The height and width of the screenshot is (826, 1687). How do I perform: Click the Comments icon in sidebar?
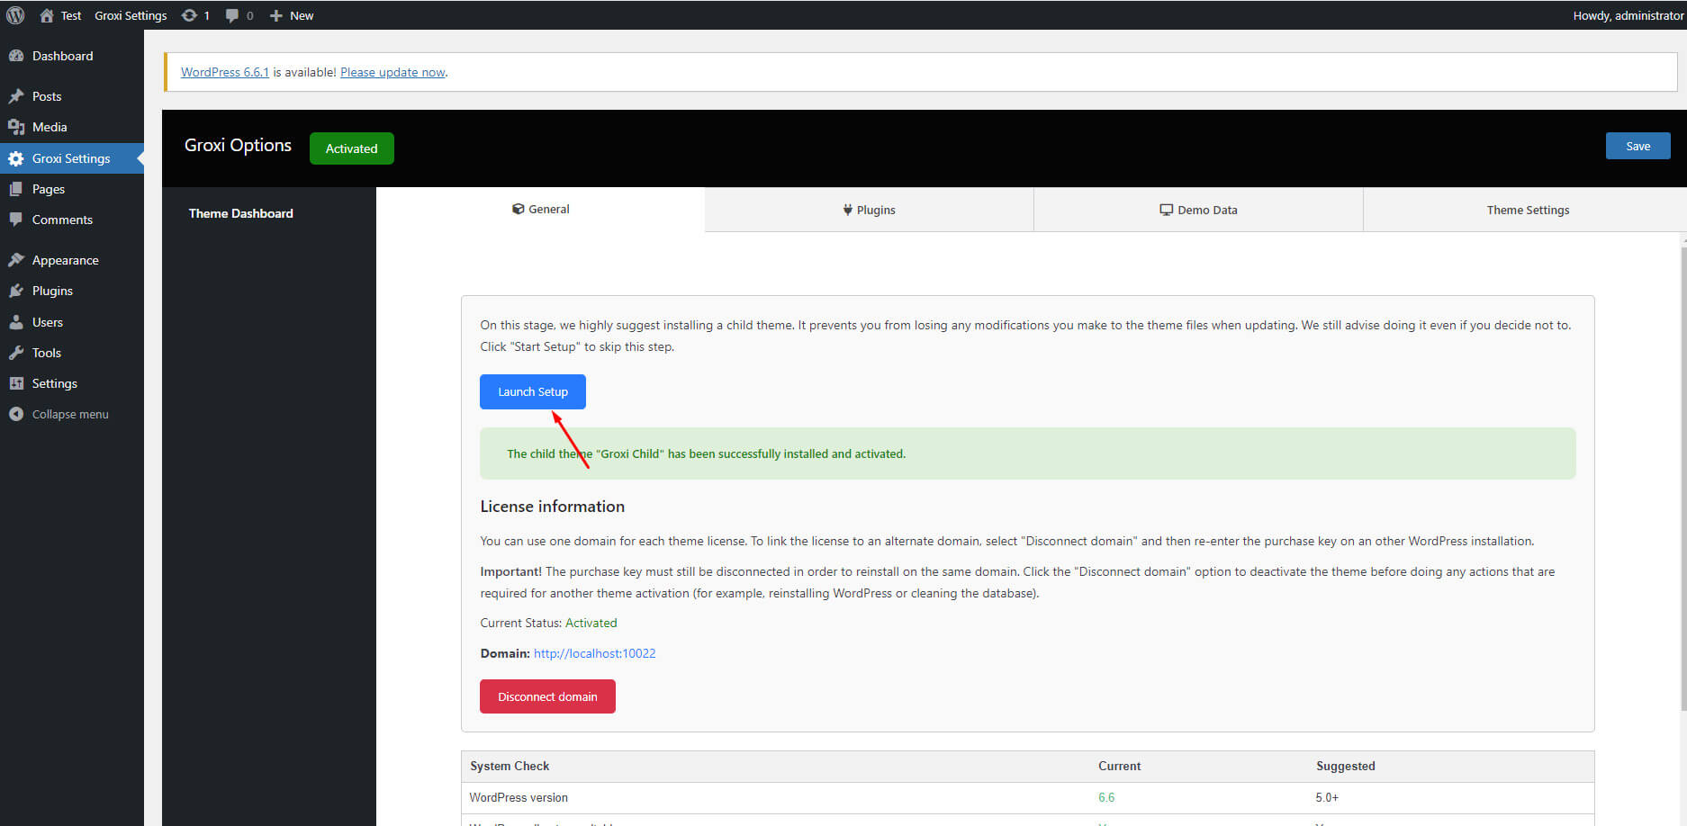coord(16,220)
